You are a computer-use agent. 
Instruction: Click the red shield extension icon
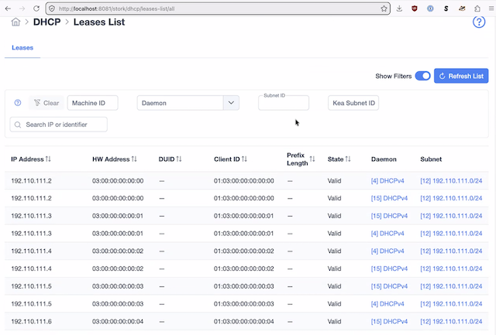pyautogui.click(x=415, y=9)
